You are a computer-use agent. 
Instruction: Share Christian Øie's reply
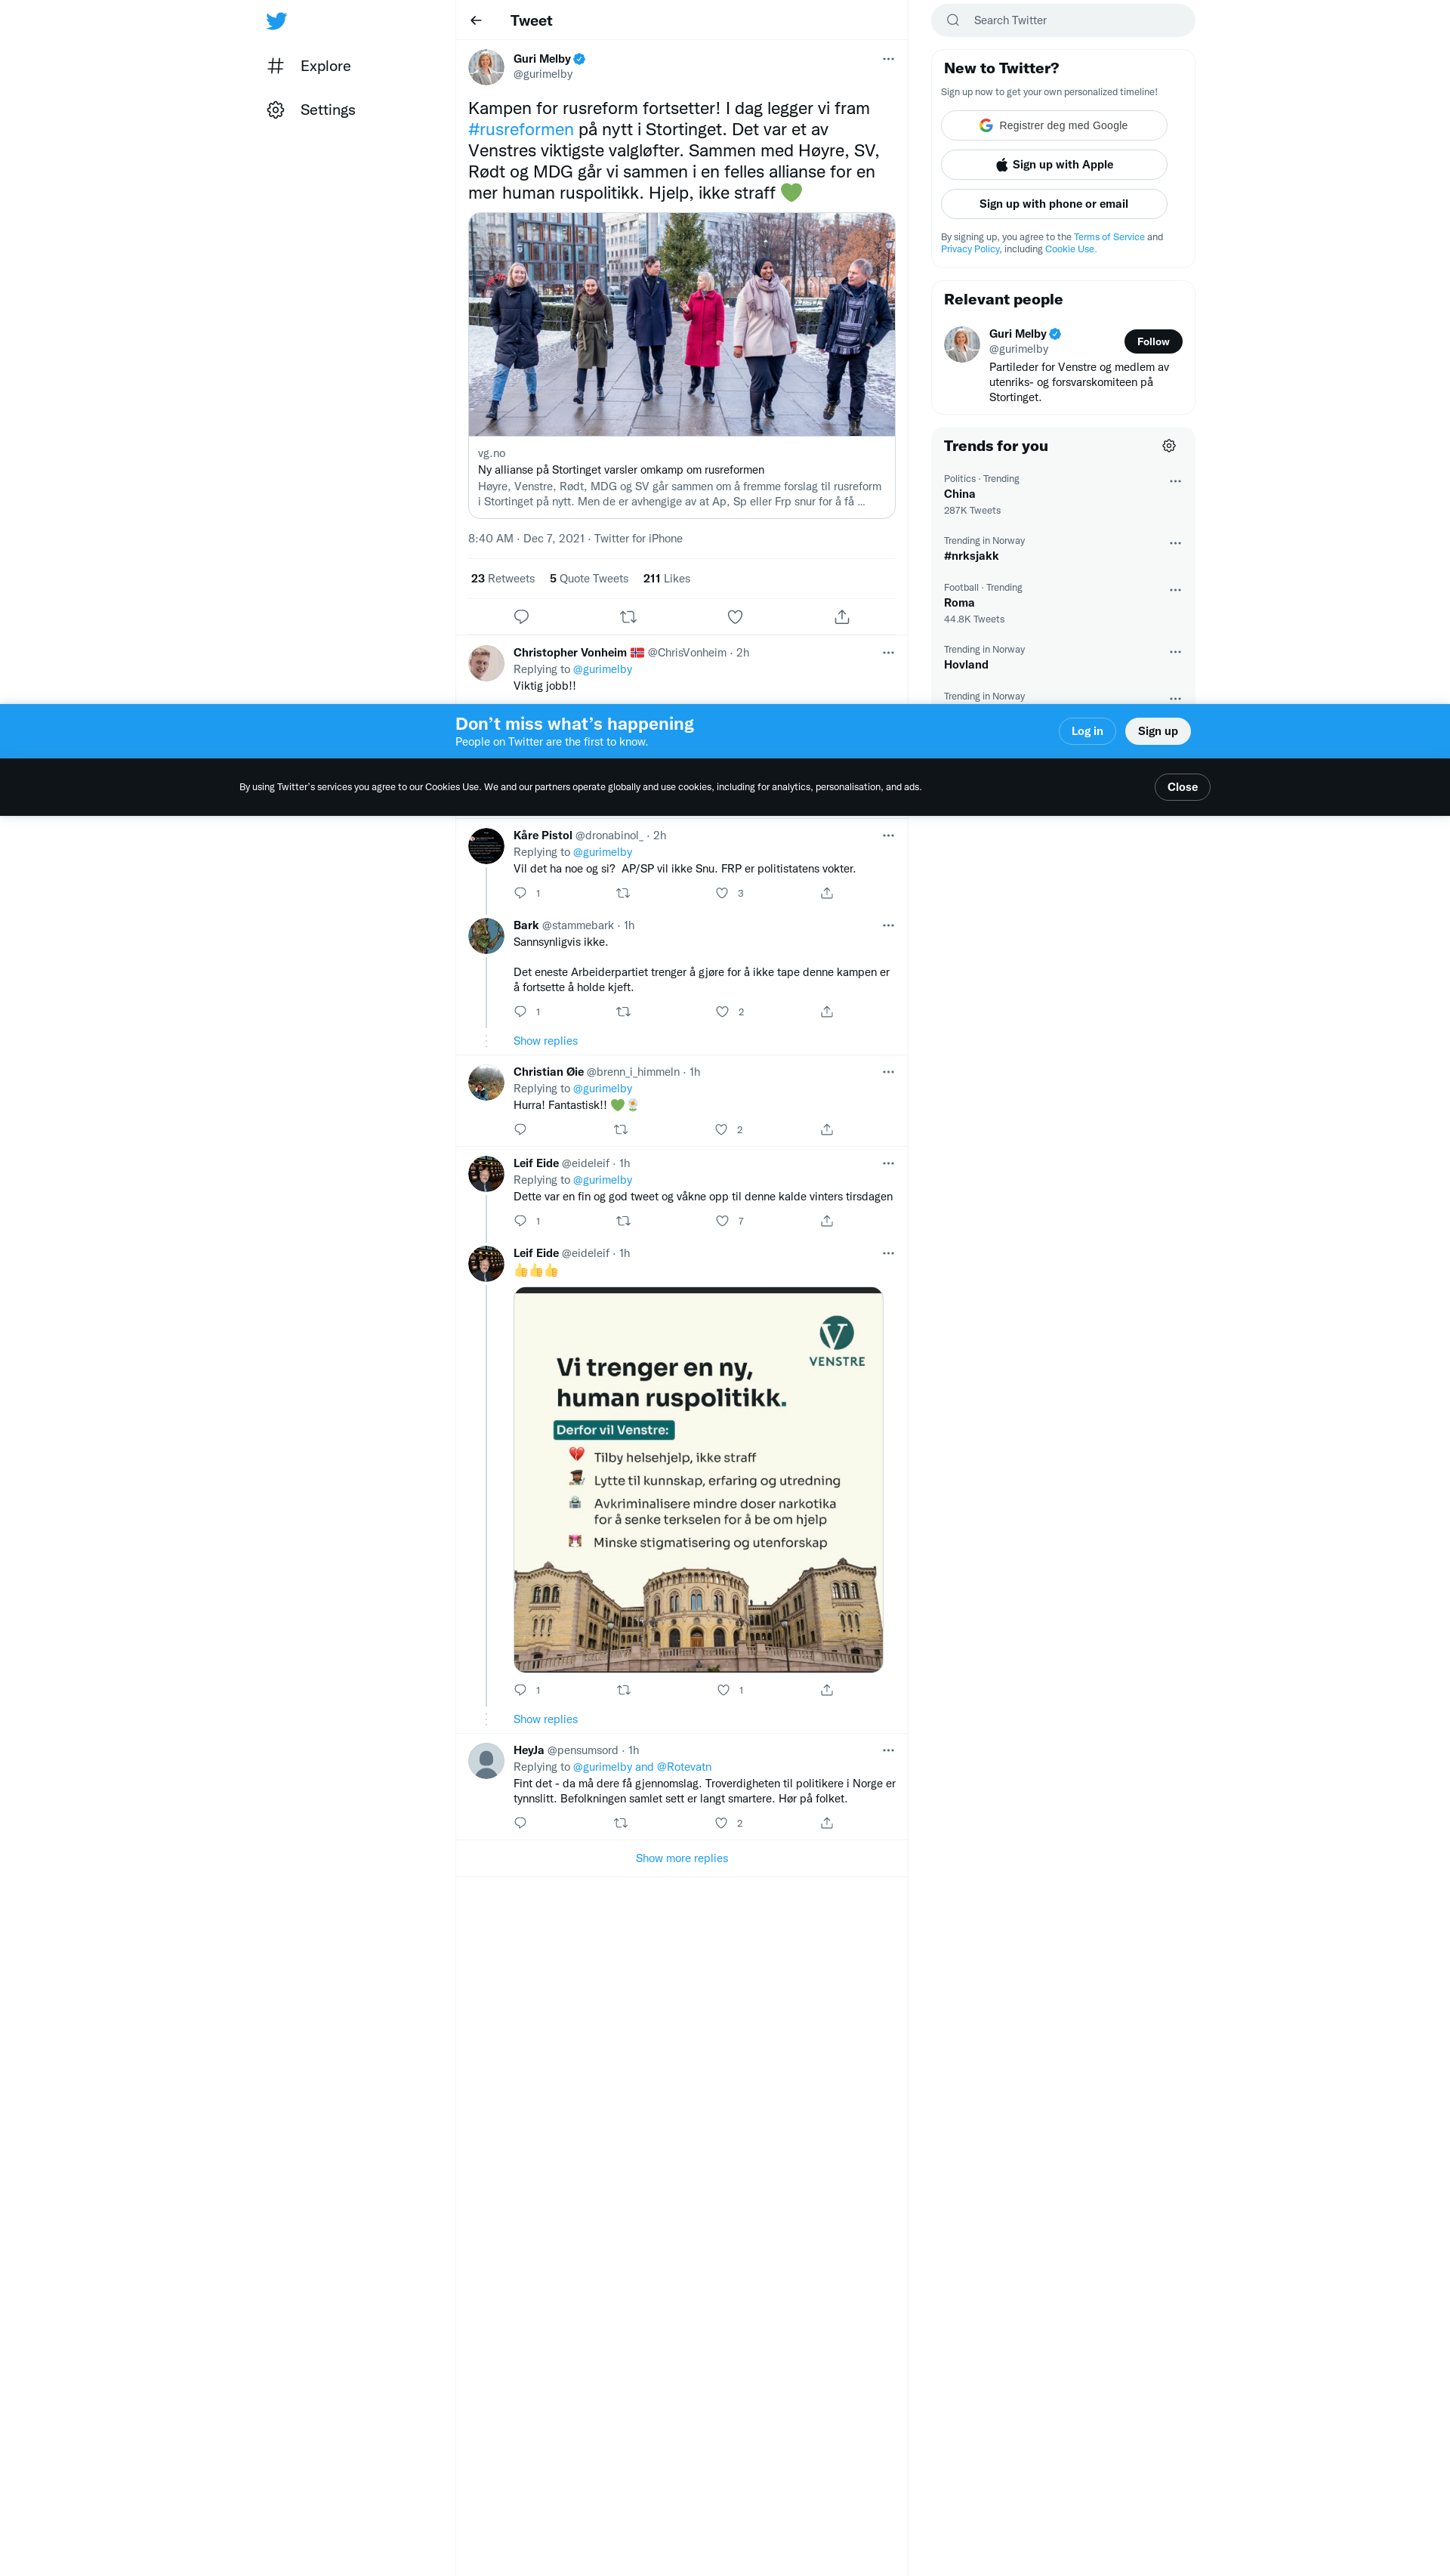[x=826, y=1130]
